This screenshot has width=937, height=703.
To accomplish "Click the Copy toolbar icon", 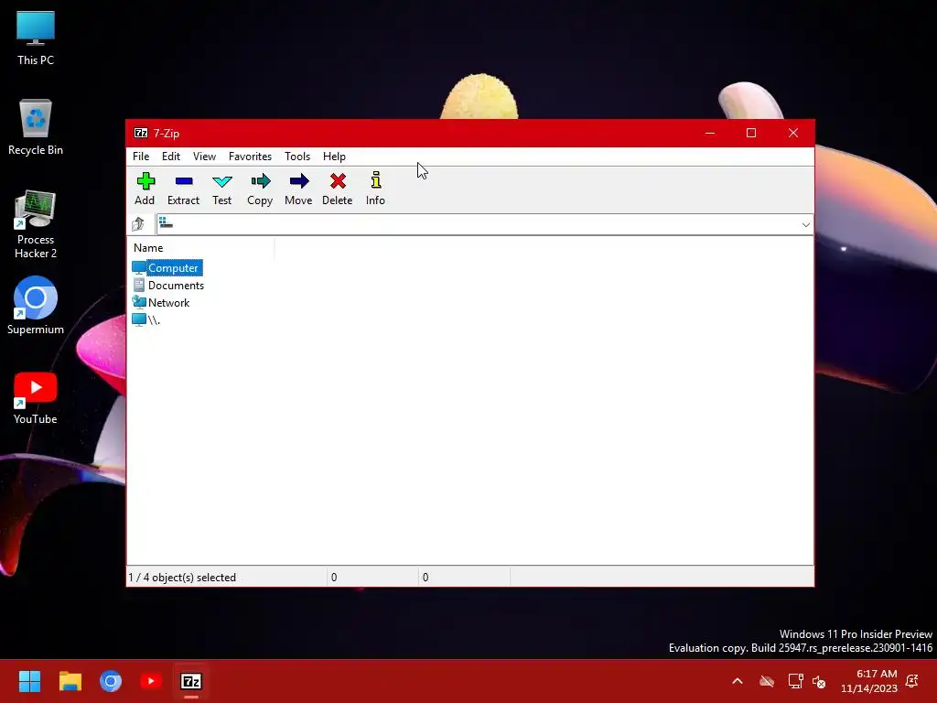I will point(260,189).
